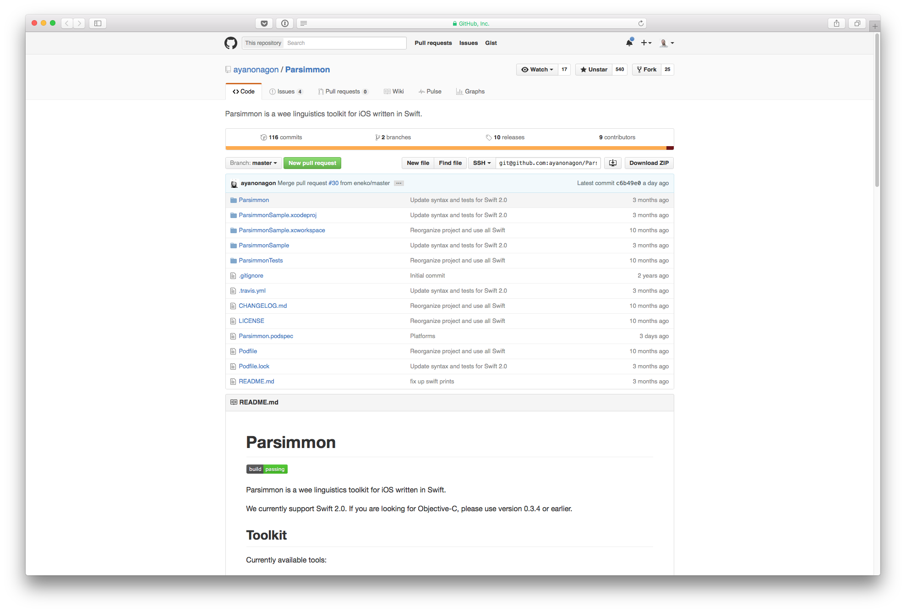
Task: Open the Pulse tab
Action: (x=430, y=92)
